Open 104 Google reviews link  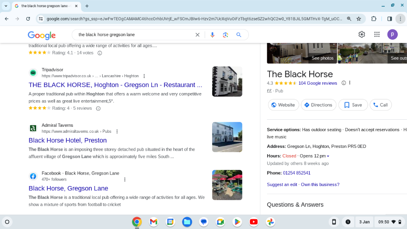[x=318, y=83]
